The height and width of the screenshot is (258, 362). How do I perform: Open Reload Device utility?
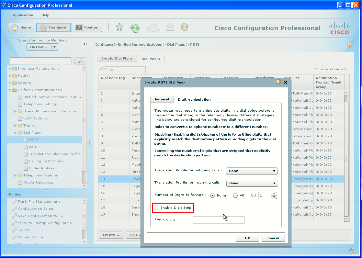click(x=30, y=237)
